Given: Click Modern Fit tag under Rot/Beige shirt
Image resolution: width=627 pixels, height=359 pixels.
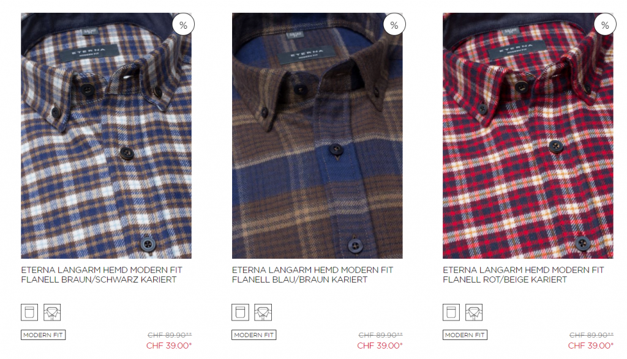Looking at the screenshot, I should click(x=465, y=335).
